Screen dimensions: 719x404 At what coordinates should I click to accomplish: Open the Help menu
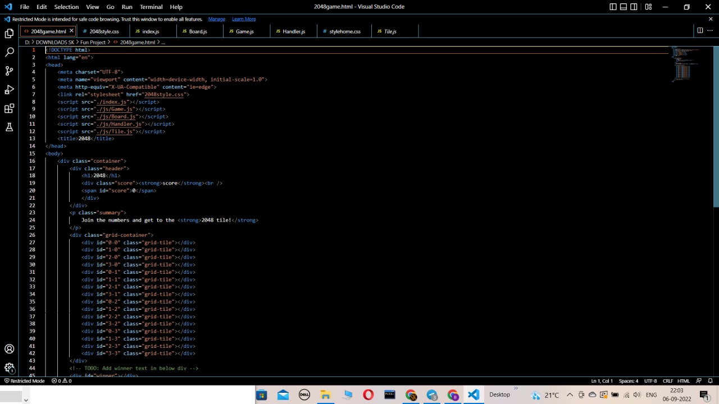tap(176, 7)
